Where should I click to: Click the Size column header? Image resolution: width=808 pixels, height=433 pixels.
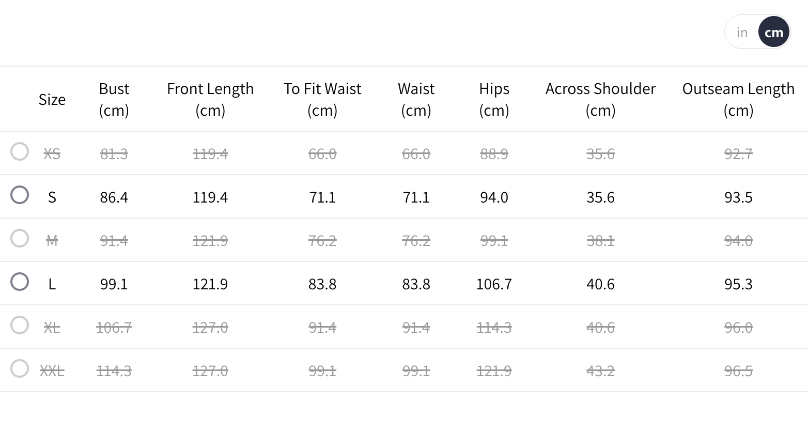point(52,99)
